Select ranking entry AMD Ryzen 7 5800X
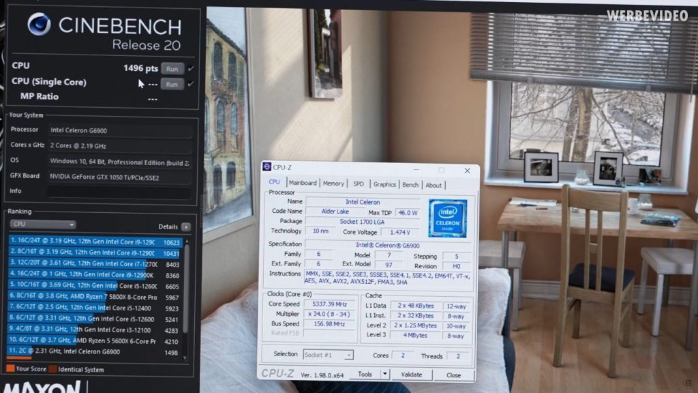Screen dimensions: 698x393 point(95,297)
